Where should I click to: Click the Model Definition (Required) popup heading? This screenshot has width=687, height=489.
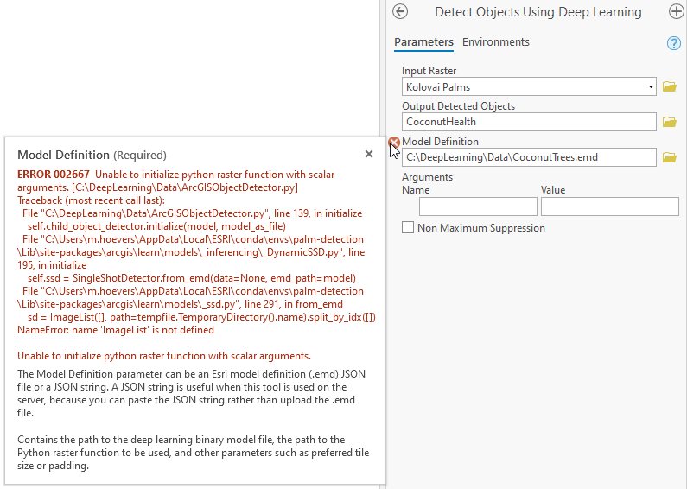(92, 155)
